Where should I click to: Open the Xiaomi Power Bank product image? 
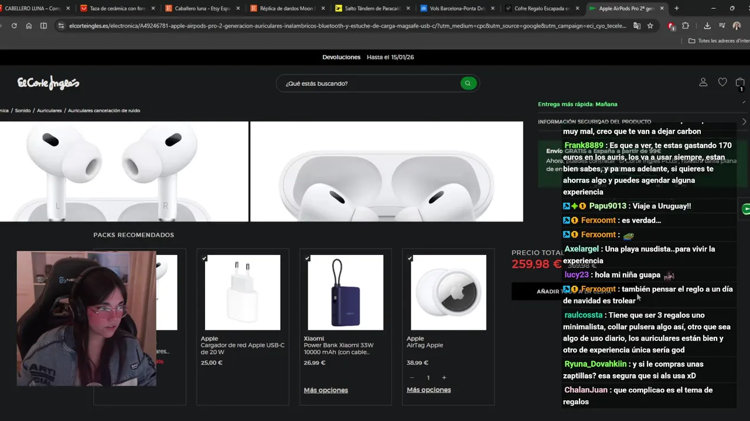(346, 292)
